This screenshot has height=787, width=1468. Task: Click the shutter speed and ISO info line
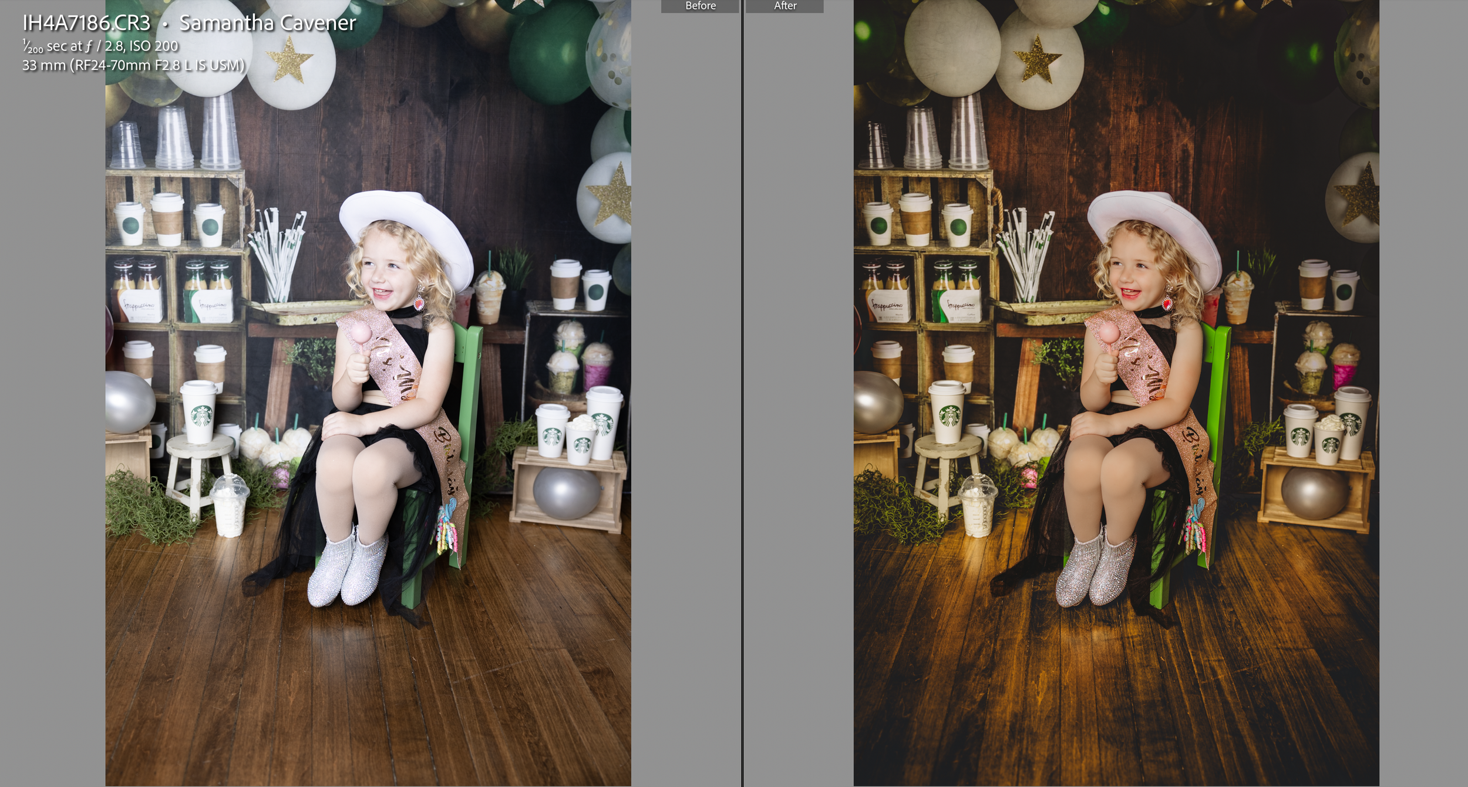100,46
